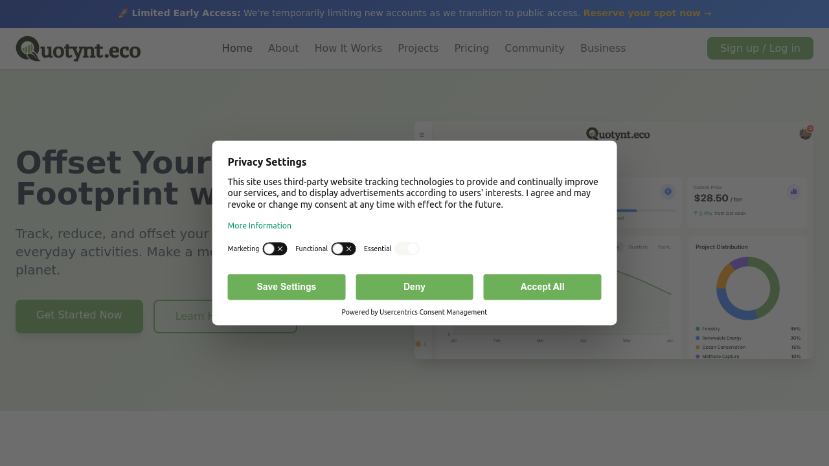Click the rocket icon in announcement banner
This screenshot has width=829, height=466.
(x=123, y=14)
